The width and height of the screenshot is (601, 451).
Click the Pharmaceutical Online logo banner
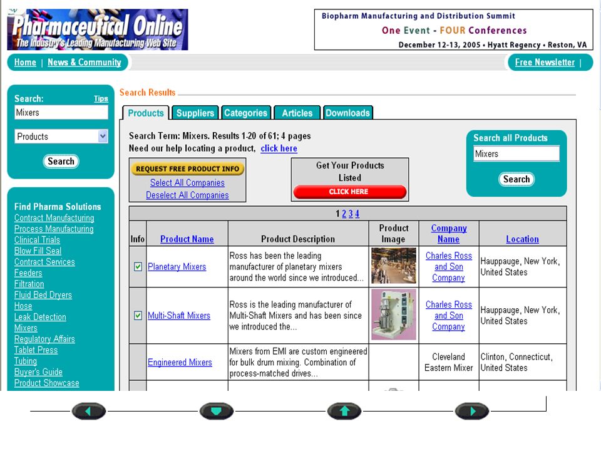click(x=98, y=29)
